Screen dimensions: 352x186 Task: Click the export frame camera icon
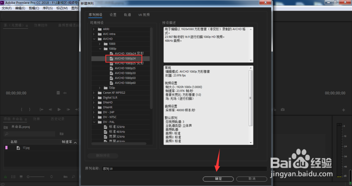(x=283, y=109)
